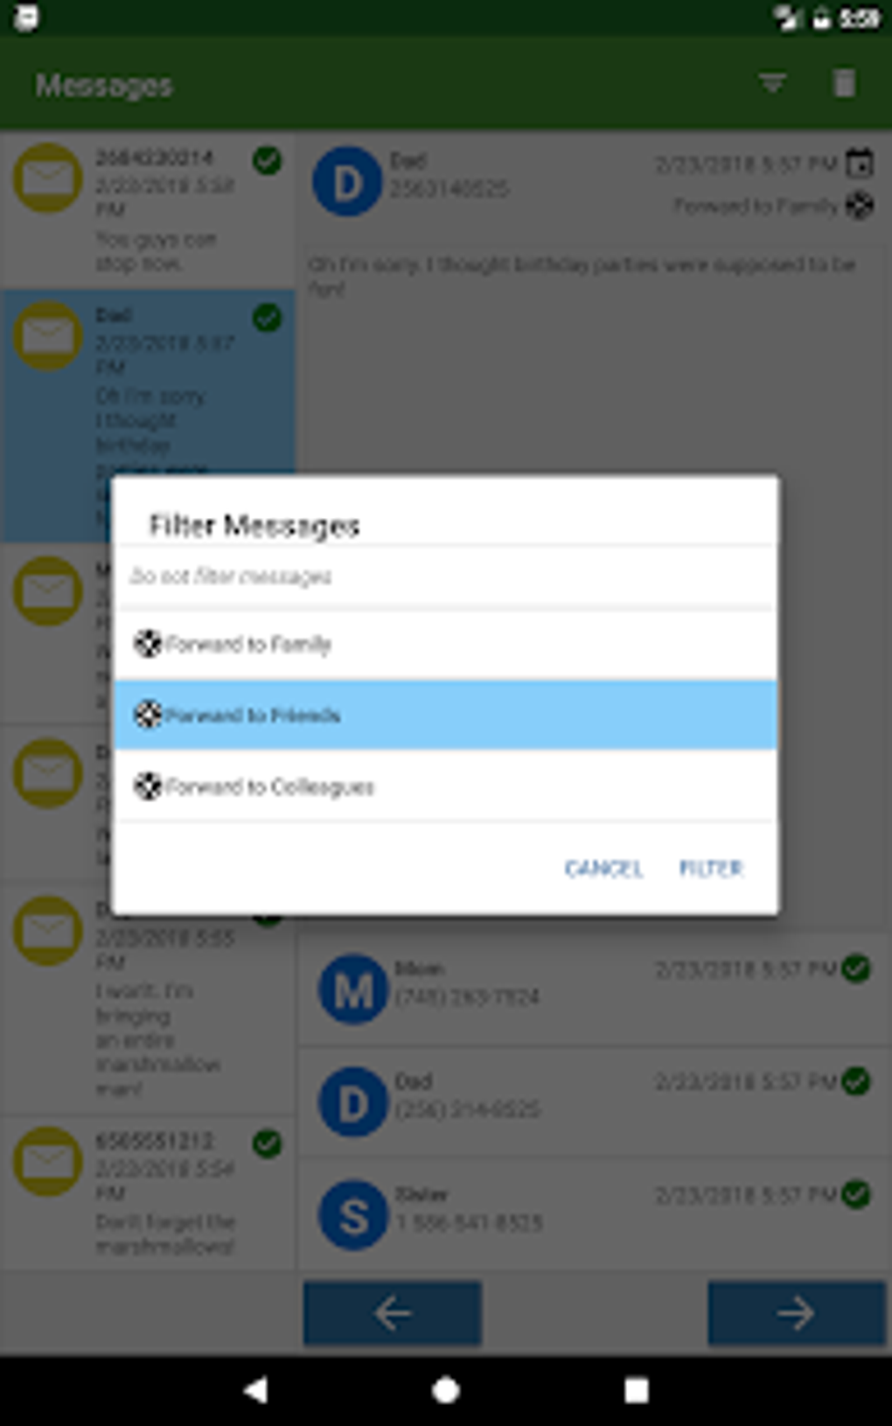Tap the D avatar in message header
Viewport: 892px width, 1426px height.
pos(347,182)
